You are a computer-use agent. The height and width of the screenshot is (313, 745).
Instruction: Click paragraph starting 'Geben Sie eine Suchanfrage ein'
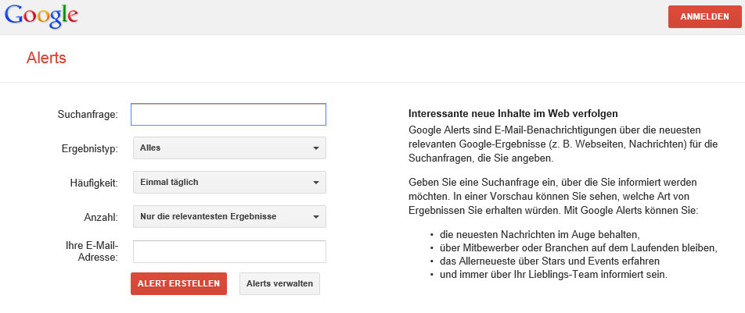click(x=553, y=197)
